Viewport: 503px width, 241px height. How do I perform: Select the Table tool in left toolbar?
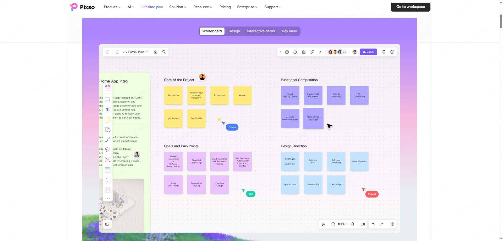[x=108, y=170]
